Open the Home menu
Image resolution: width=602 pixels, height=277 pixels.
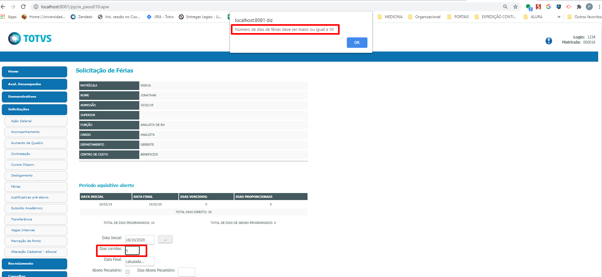click(x=34, y=72)
